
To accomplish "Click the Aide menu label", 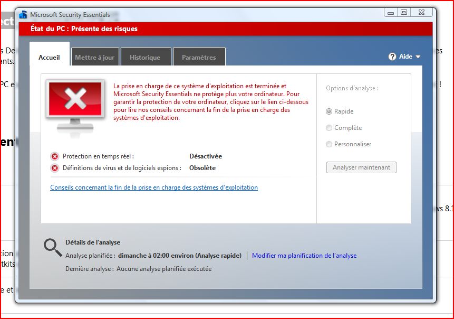I will point(405,57).
